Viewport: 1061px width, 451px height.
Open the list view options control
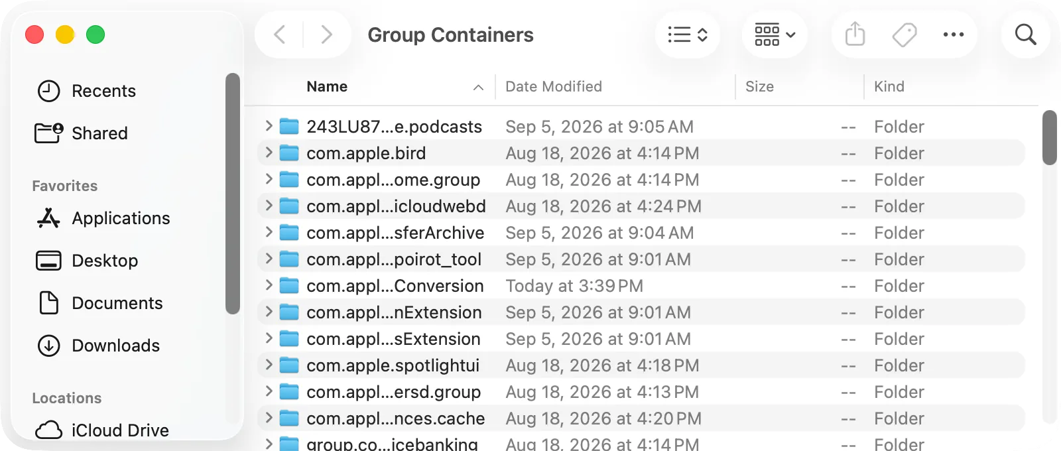click(688, 34)
